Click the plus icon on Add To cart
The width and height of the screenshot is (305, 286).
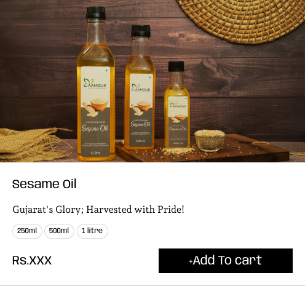coord(191,261)
